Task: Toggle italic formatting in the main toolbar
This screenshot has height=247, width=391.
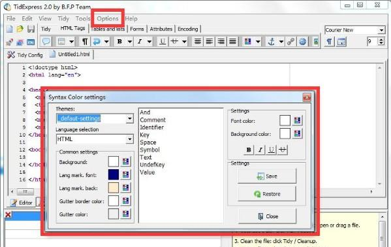Action: (140, 41)
